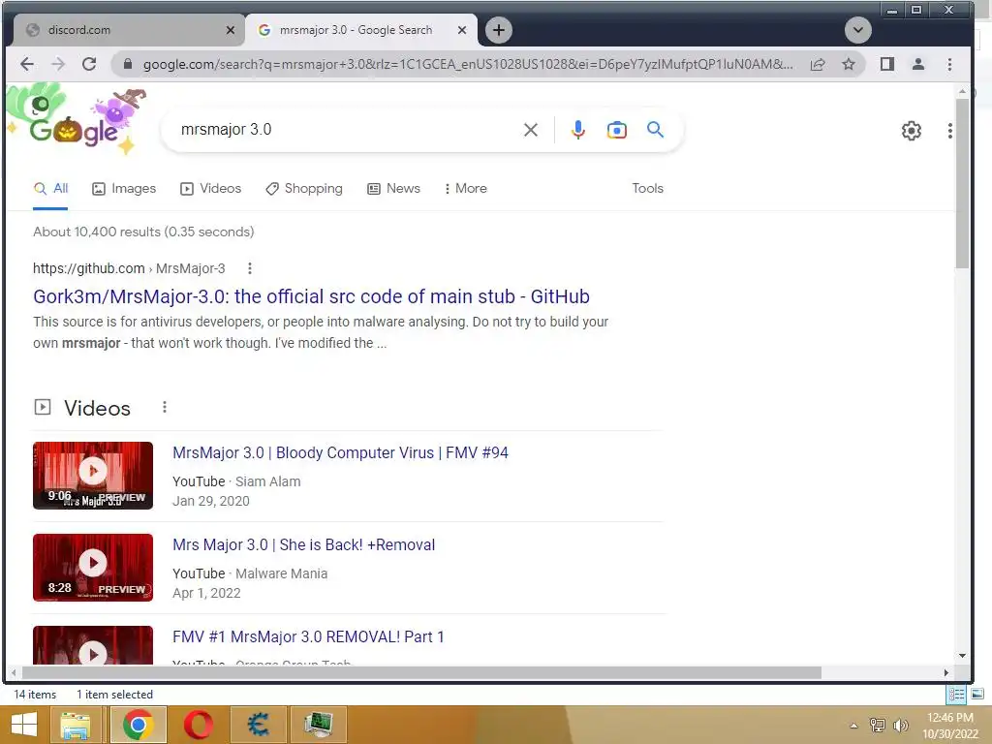Open a new tab with plus button
Viewport: 992px width, 744px height.
499,30
